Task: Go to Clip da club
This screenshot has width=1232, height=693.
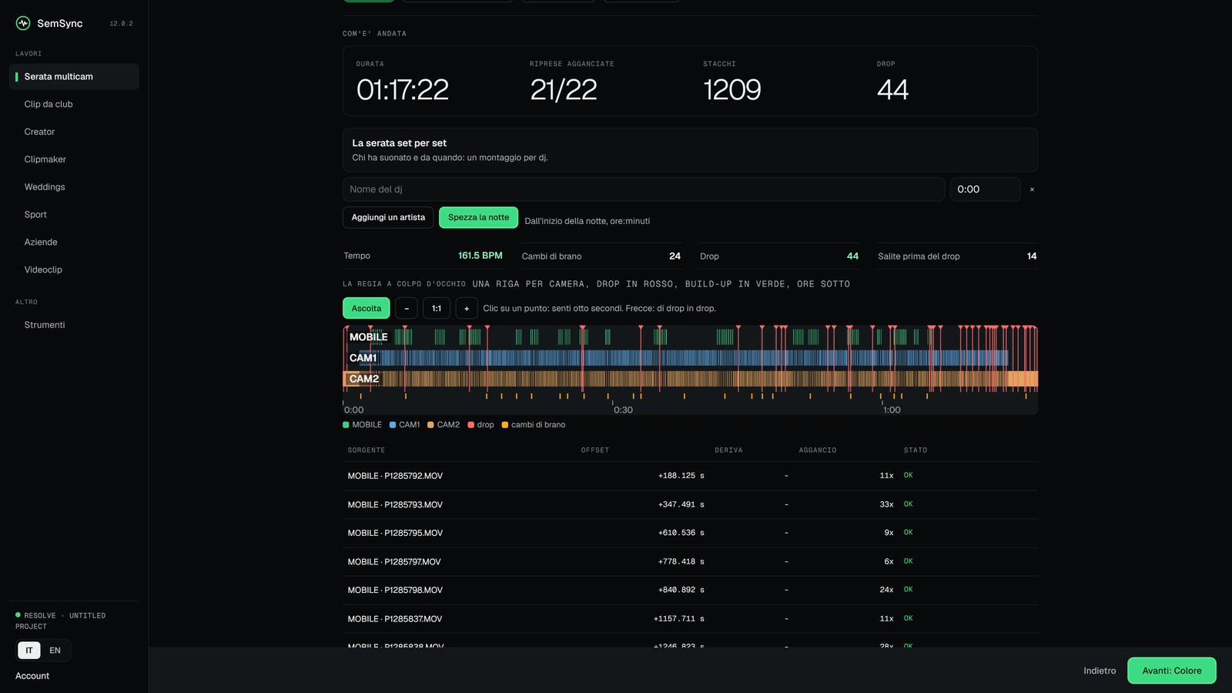Action: 74,104
